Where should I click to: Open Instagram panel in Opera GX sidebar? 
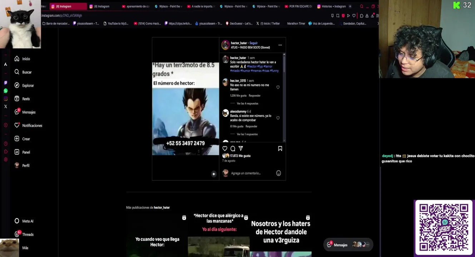coord(5,99)
